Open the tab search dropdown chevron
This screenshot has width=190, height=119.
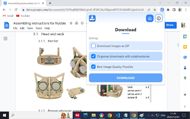(160, 3)
